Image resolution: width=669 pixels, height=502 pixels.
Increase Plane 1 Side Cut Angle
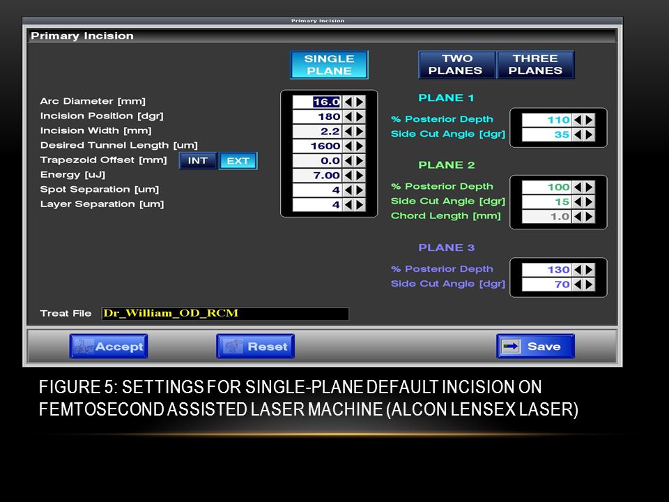[590, 135]
